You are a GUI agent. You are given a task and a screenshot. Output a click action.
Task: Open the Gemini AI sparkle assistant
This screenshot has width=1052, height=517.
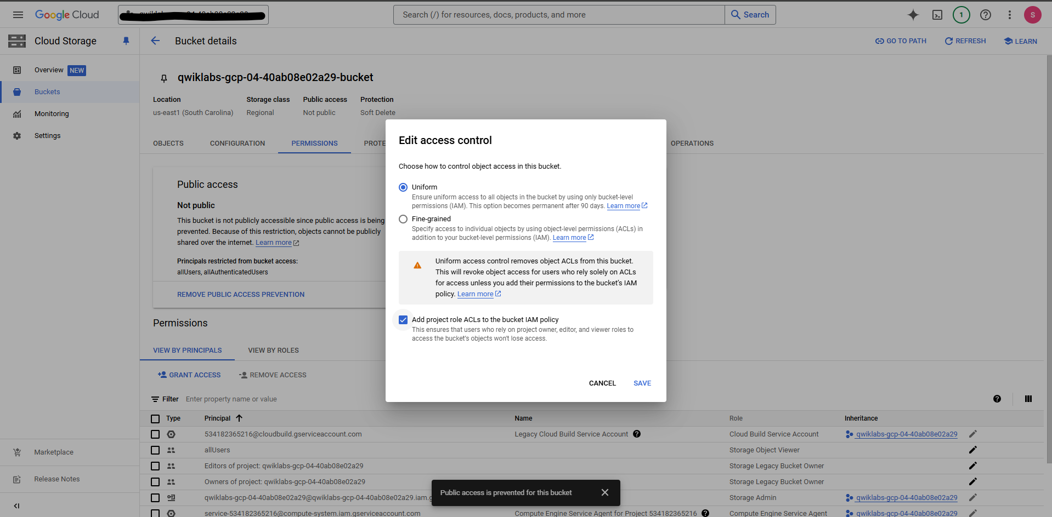tap(913, 15)
